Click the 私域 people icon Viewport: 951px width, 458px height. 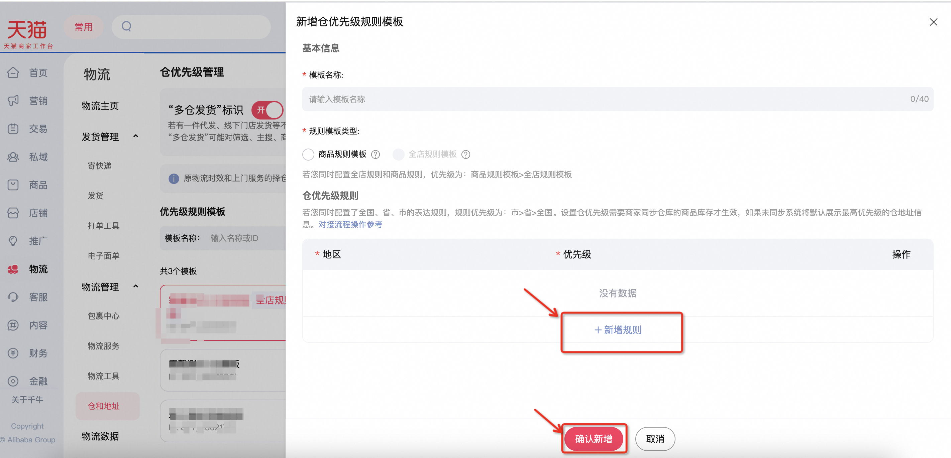(13, 157)
